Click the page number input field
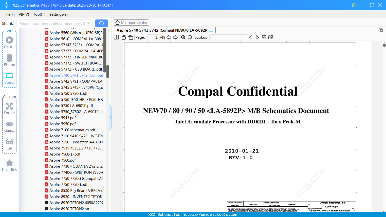Viewport: 386px width, 217px height. [153, 37]
